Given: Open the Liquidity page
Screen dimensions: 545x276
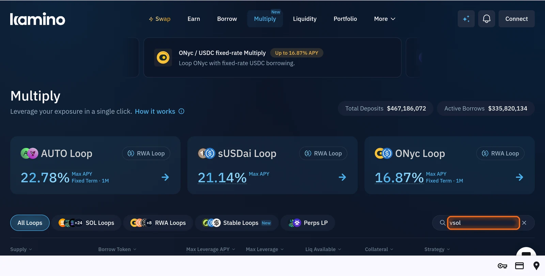Looking at the screenshot, I should tap(305, 19).
